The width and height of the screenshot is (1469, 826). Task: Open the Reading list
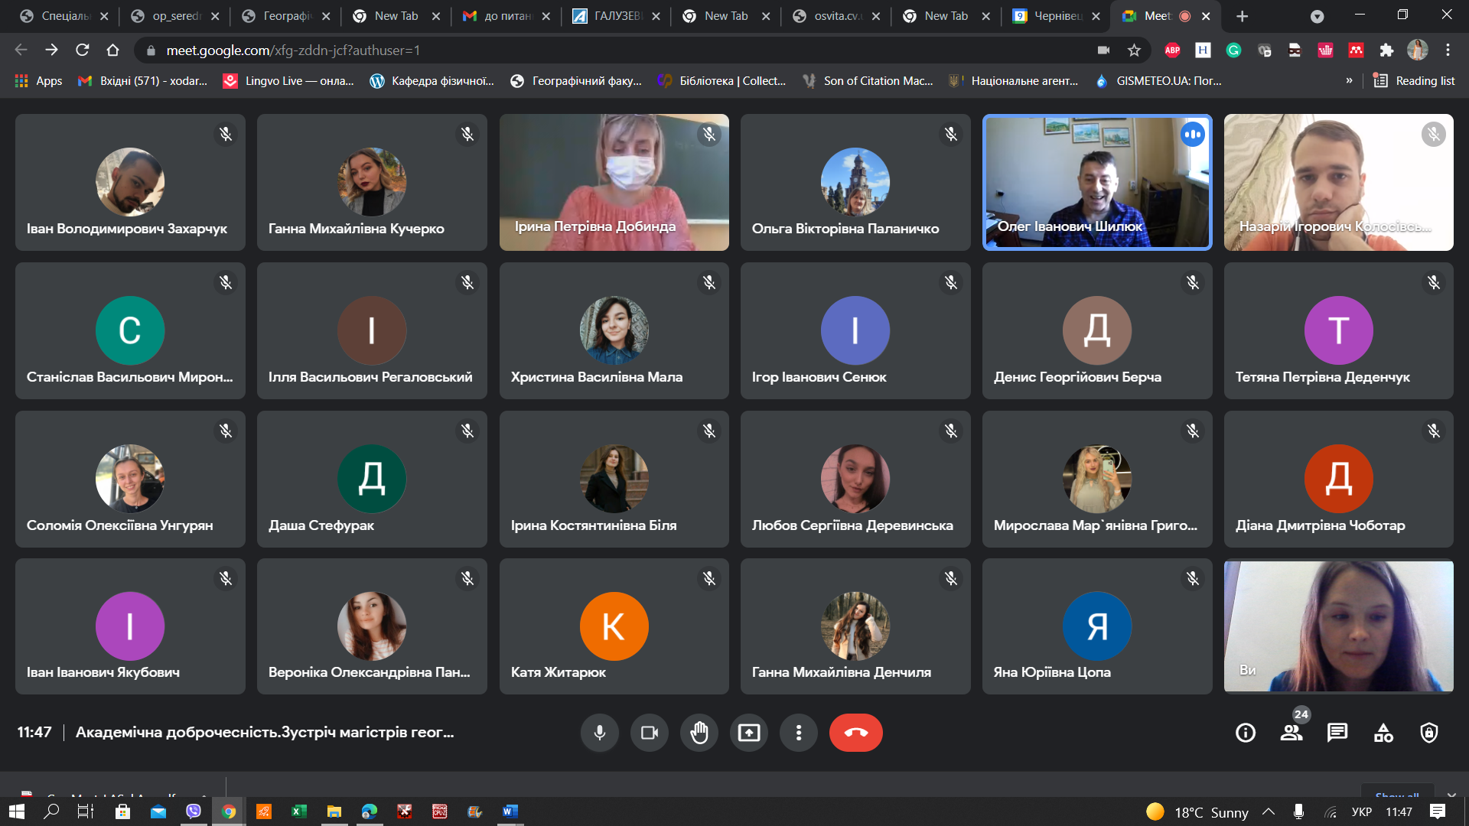1414,80
